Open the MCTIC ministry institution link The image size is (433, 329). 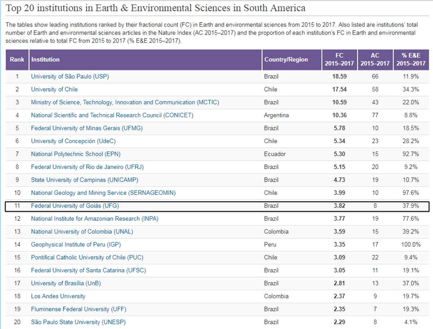[125, 102]
